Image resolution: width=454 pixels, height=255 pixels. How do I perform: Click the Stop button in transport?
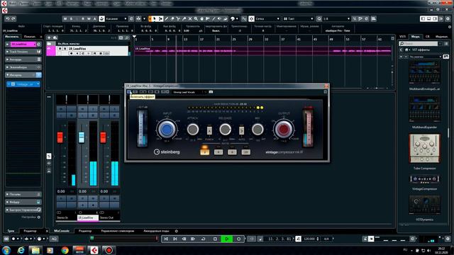[215, 239]
